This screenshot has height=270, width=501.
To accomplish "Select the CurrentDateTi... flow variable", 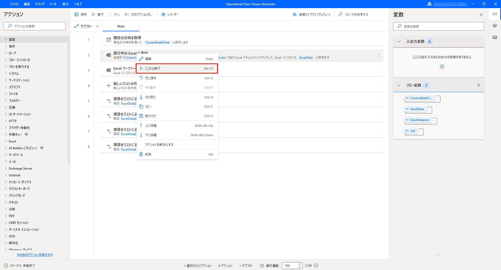I will [420, 98].
